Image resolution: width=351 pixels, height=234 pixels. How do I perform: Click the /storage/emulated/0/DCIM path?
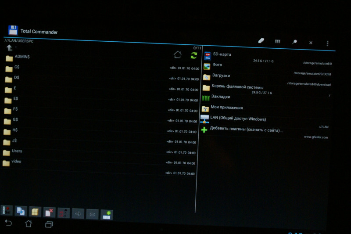pyautogui.click(x=312, y=74)
